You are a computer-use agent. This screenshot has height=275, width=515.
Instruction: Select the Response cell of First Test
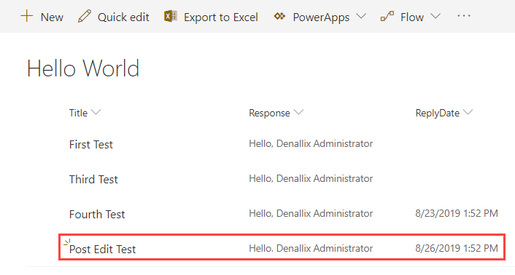click(x=311, y=144)
